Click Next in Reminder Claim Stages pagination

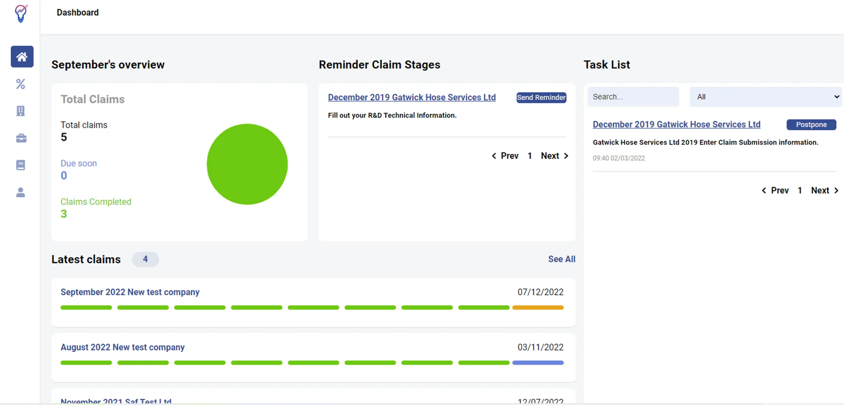[x=554, y=156]
